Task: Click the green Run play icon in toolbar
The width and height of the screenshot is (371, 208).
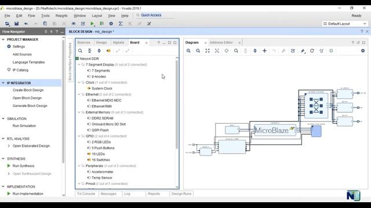Action: point(92,24)
